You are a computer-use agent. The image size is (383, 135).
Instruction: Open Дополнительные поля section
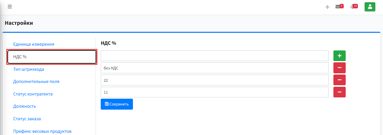pyautogui.click(x=36, y=82)
